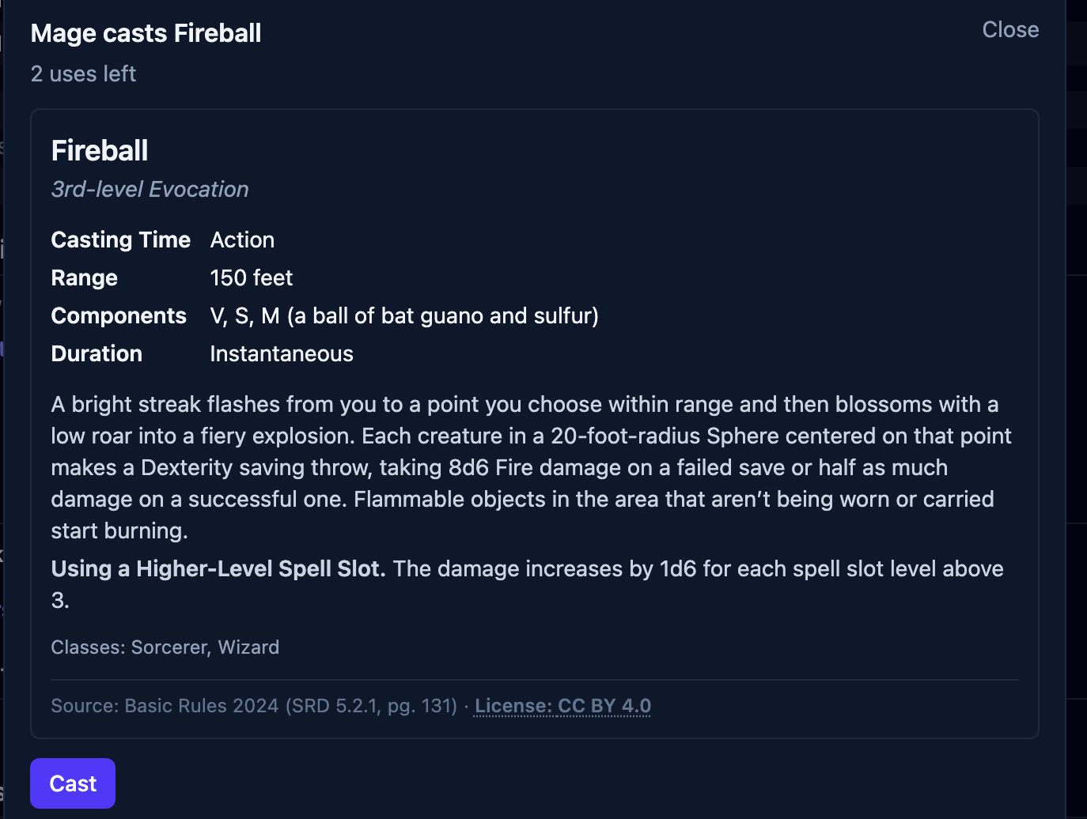Select the Components label
The height and width of the screenshot is (819, 1087).
coord(119,316)
